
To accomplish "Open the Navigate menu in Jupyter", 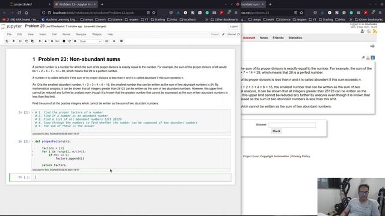I will point(81,34).
